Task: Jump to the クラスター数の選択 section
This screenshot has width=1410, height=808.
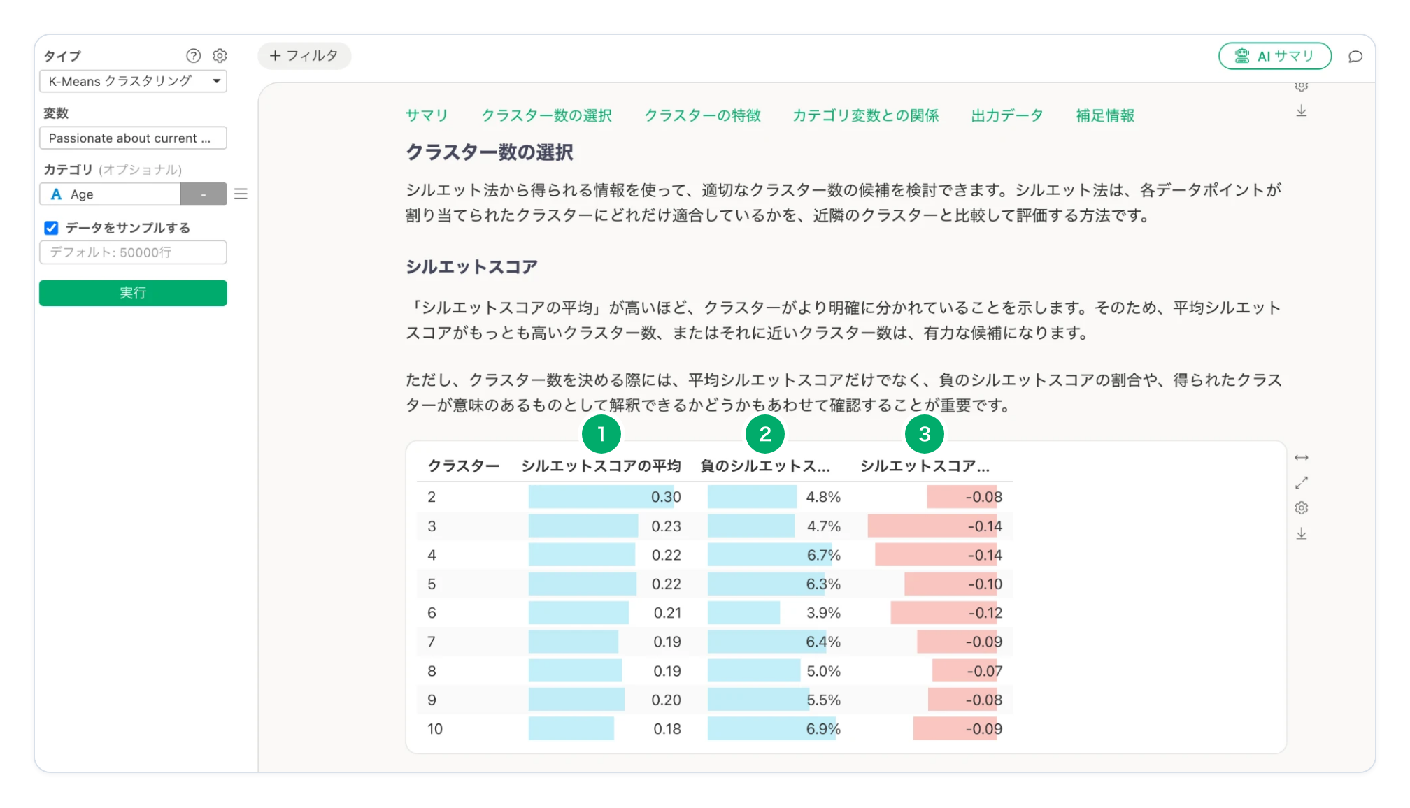Action: [546, 115]
